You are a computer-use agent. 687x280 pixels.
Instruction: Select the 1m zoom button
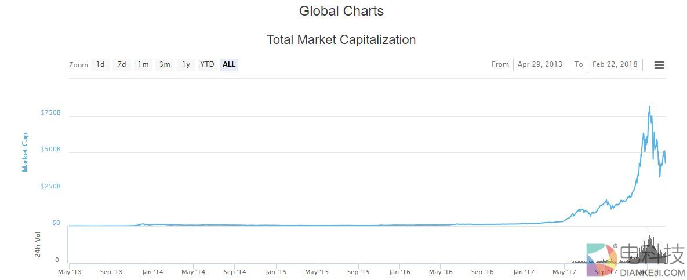point(143,64)
